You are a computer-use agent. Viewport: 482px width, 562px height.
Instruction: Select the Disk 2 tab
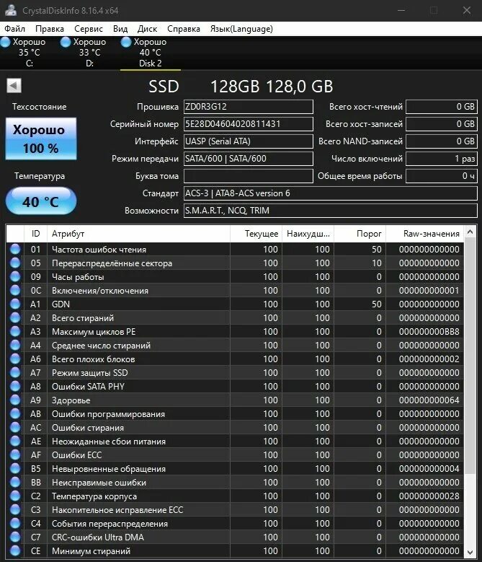tap(151, 53)
